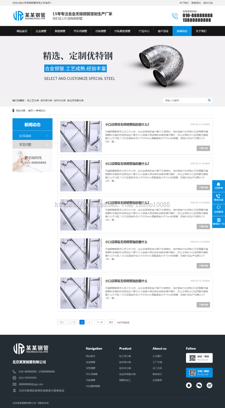
Task: Go to page 2 in pagination
Action: (x=89, y=322)
